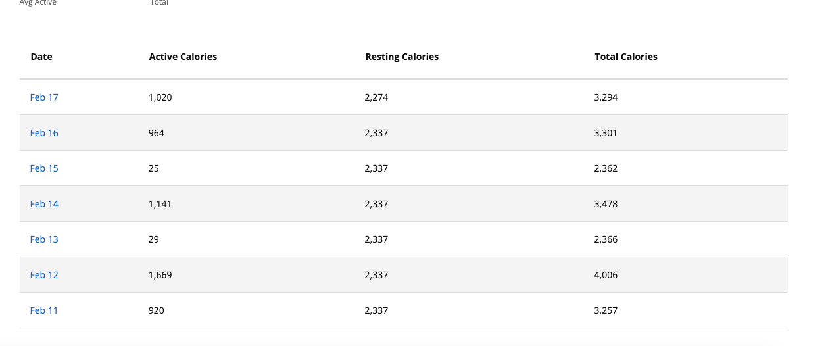Select the 964 active calories cell
This screenshot has height=346, width=824.
pos(157,133)
